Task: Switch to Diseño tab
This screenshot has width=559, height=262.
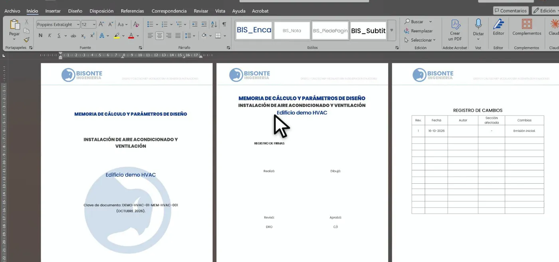Action: pos(75,11)
